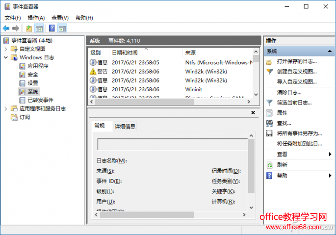Click detail pane horizontal scroll left arrow
Screen dimensions: 336x235
(96, 214)
